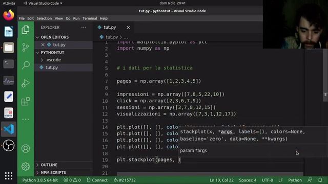The width and height of the screenshot is (328, 184).
Task: Click the comment # i dati per la statistica
Action: point(155,68)
